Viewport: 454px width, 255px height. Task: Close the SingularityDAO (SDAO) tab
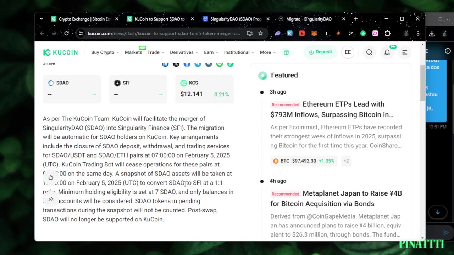coord(268,19)
